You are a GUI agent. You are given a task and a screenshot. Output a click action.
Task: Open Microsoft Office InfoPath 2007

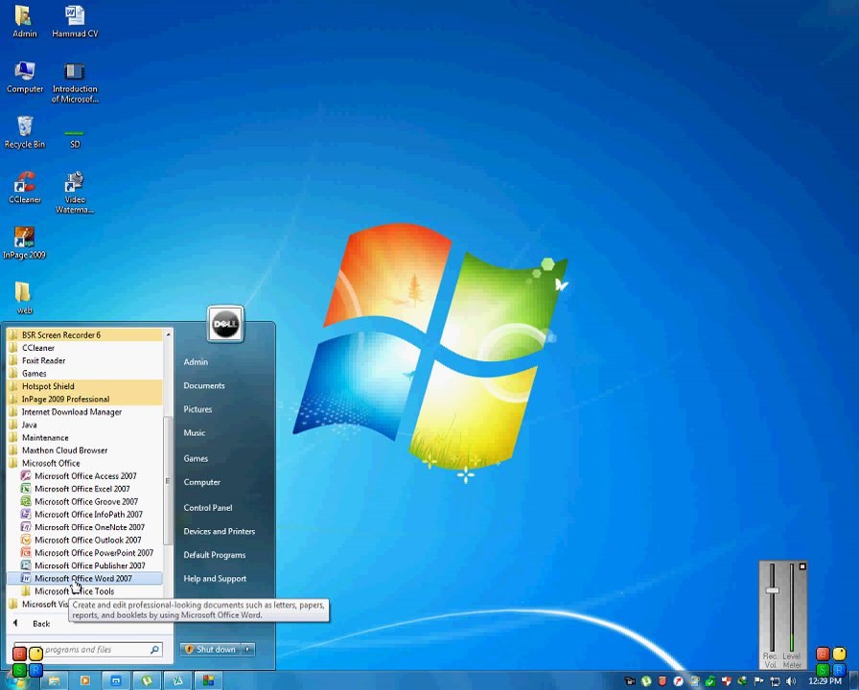click(x=84, y=515)
